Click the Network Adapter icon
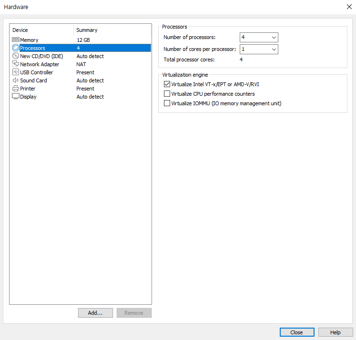Image resolution: width=356 pixels, height=340 pixels. point(16,64)
